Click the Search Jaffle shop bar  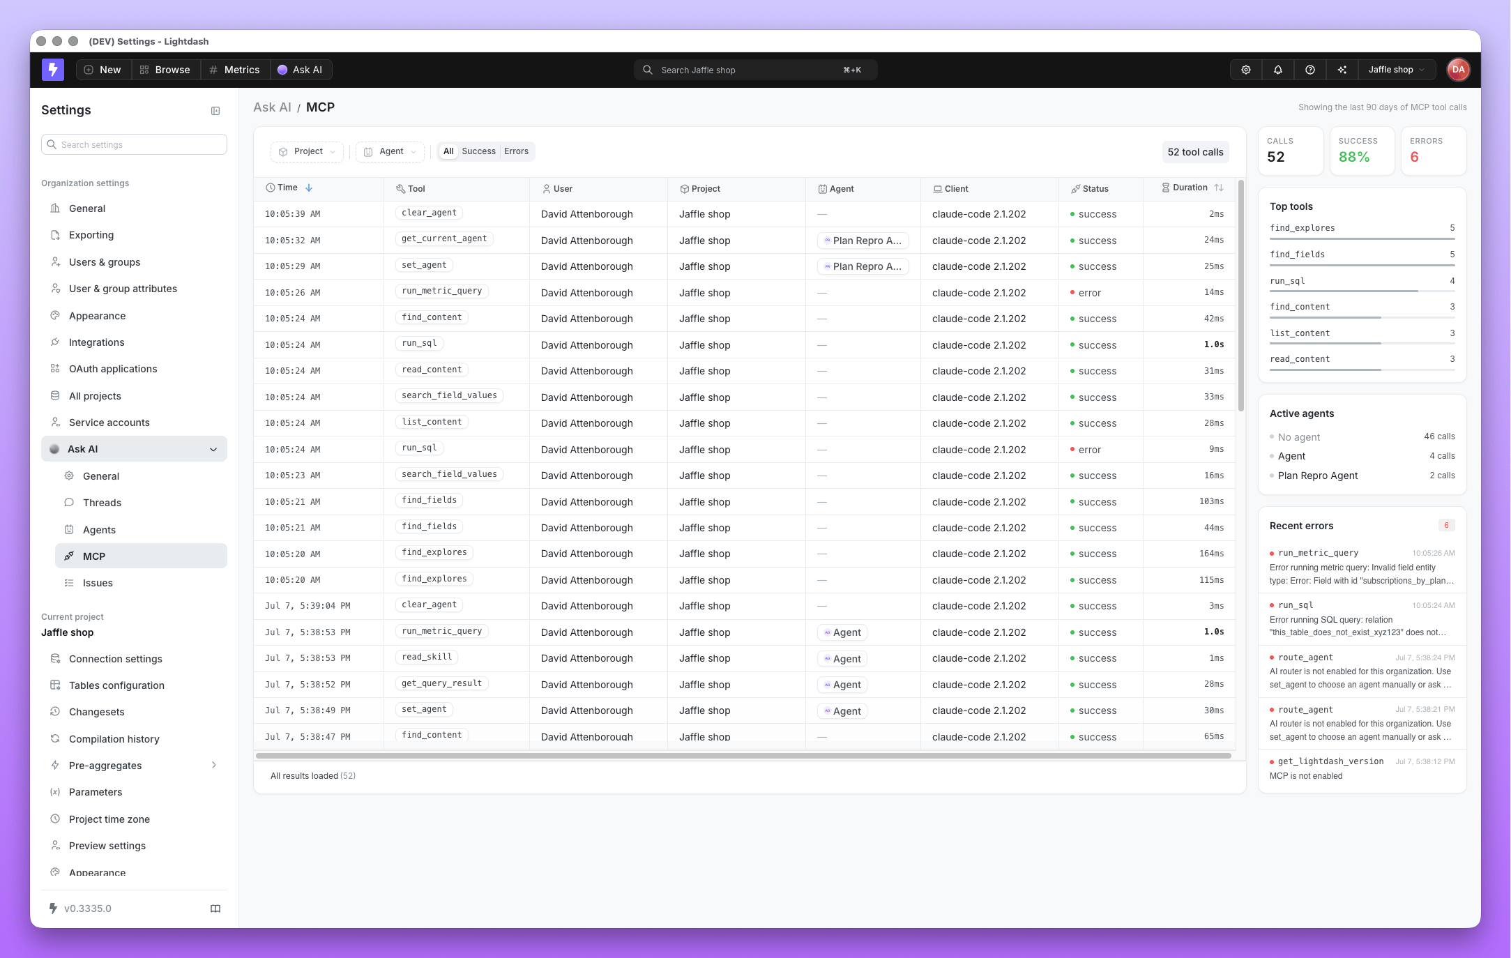coord(755,70)
